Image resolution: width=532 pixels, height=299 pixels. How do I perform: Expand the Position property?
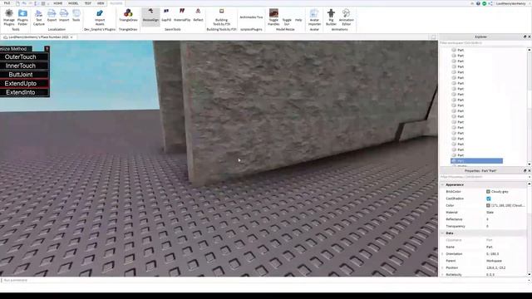[x=442, y=267]
